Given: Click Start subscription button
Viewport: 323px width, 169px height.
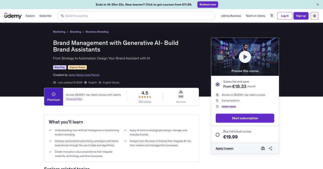Looking at the screenshot, I should click(x=245, y=118).
